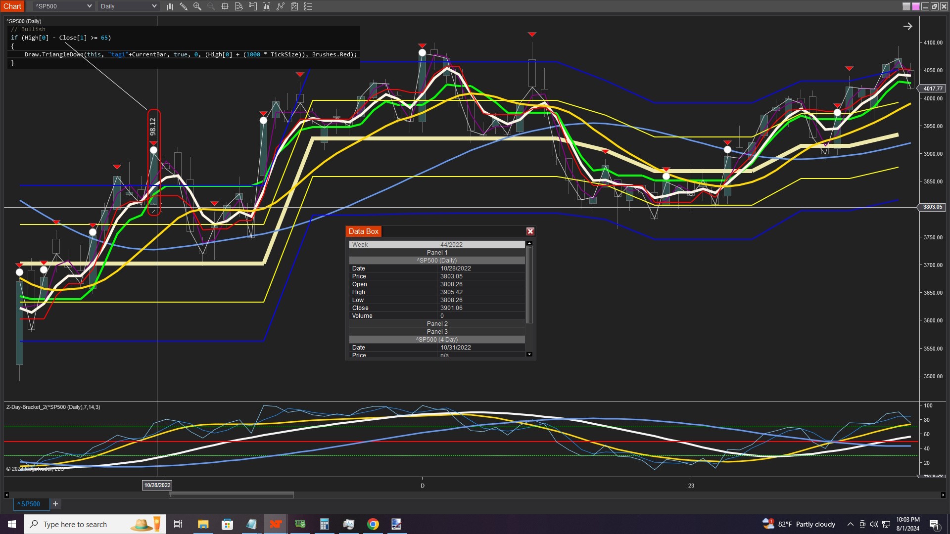The image size is (950, 534).
Task: Open the Data Box toolbar icon
Action: pos(239,6)
